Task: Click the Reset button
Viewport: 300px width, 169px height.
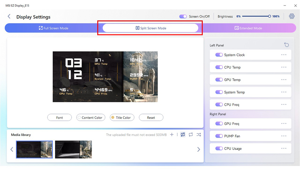Action: tap(151, 117)
